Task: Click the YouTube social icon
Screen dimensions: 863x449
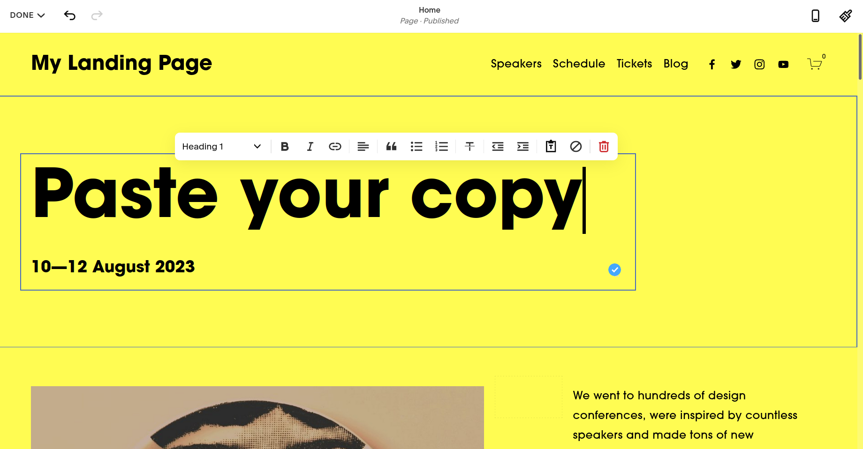Action: (x=783, y=65)
